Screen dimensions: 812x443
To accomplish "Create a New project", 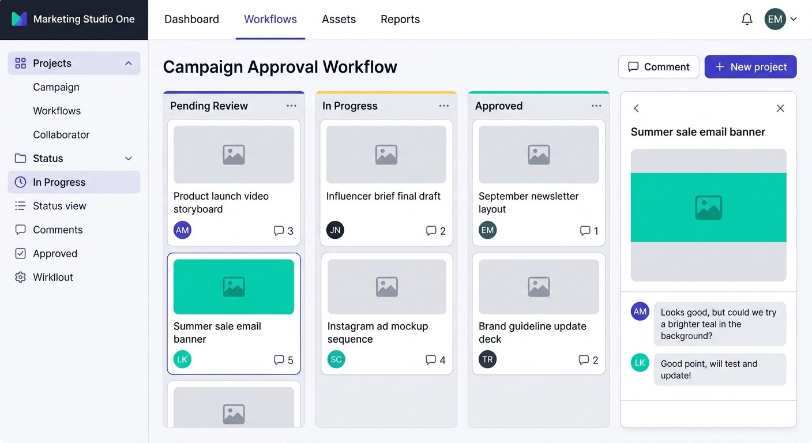I will pyautogui.click(x=751, y=67).
